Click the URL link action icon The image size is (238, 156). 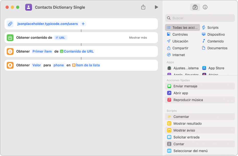10,24
